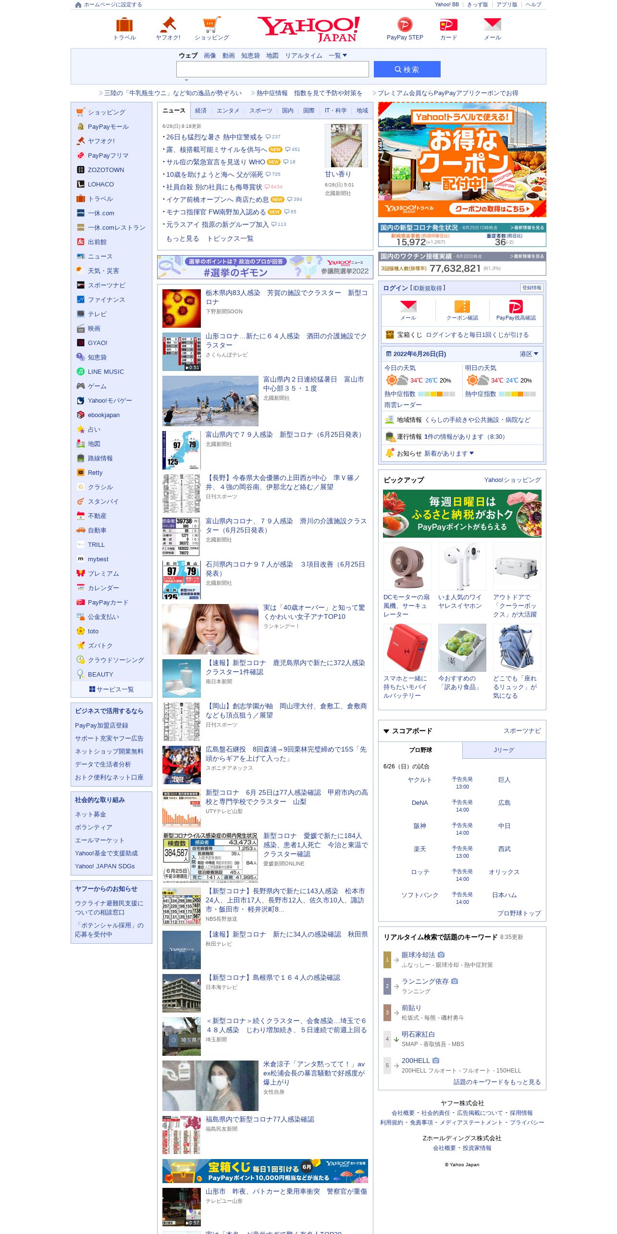The image size is (617, 1234).
Task: Open the red card icon in the header
Action: coord(448,25)
